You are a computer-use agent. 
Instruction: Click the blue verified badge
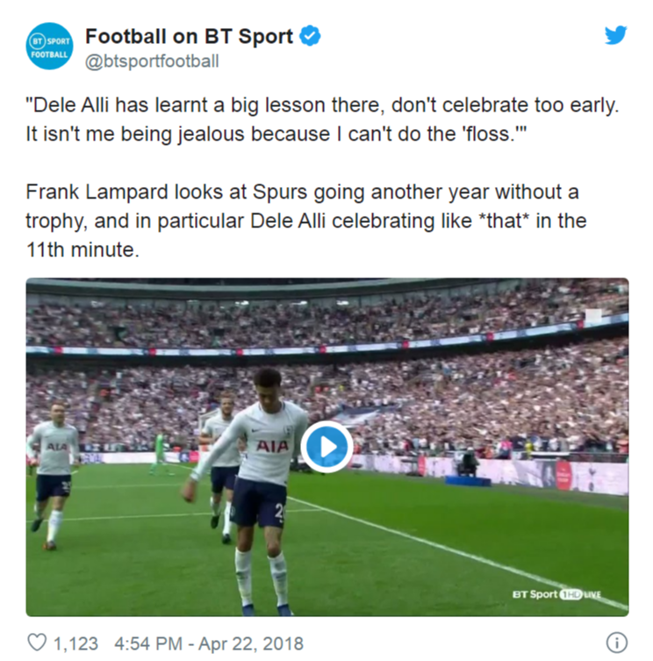(311, 36)
